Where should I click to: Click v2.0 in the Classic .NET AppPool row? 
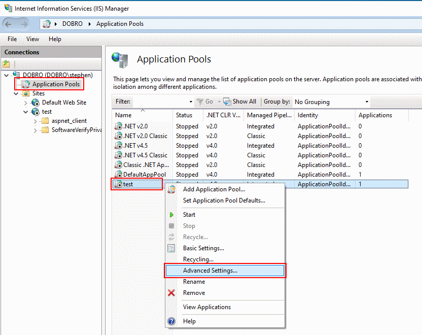[212, 165]
